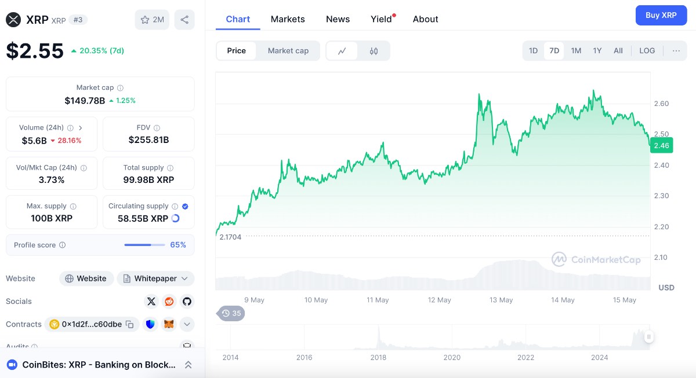Click the #3 rank badge
The height and width of the screenshot is (378, 696).
pyautogui.click(x=78, y=20)
